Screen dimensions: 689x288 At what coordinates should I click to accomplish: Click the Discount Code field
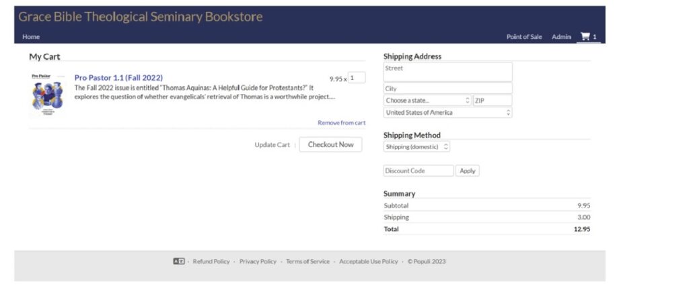(x=419, y=171)
